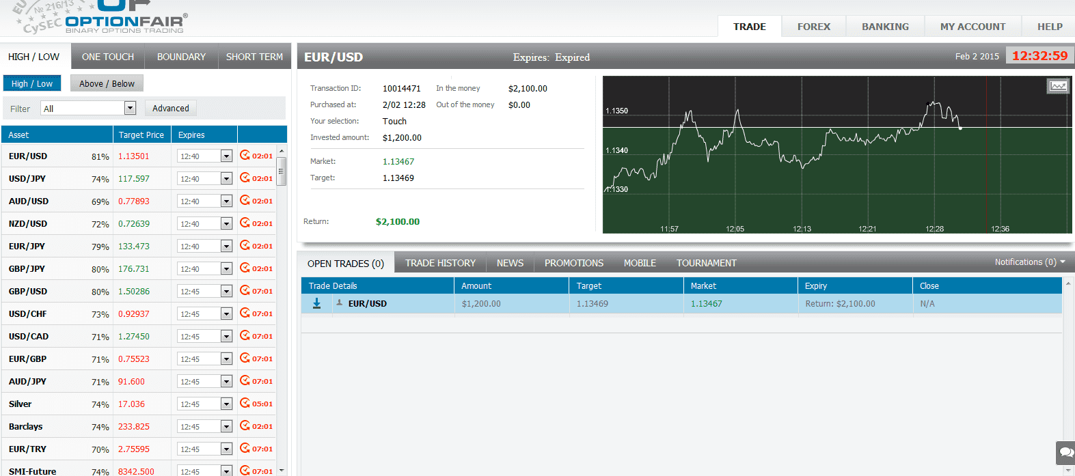The width and height of the screenshot is (1075, 476).
Task: Select the USD/CHF asset name
Action: point(28,313)
